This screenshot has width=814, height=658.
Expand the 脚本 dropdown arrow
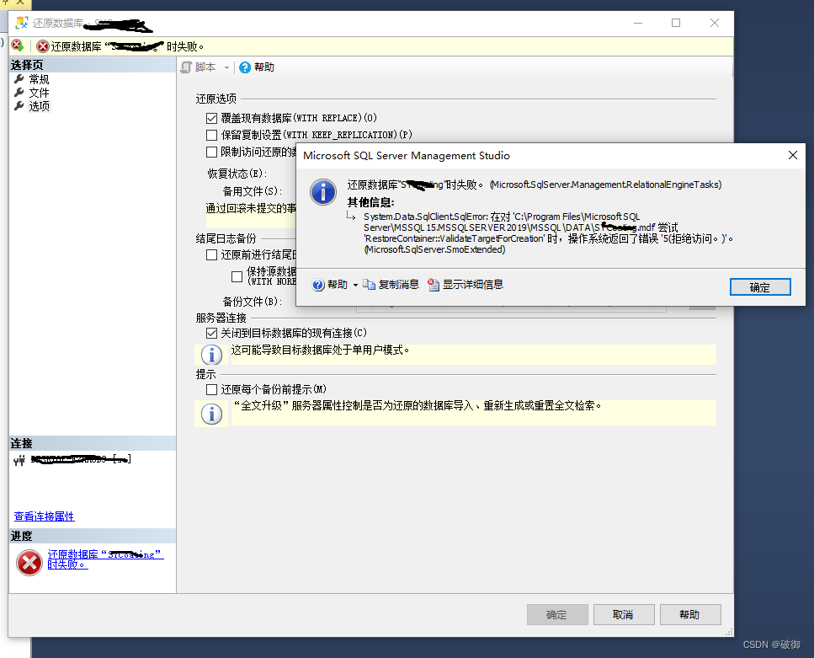point(226,67)
